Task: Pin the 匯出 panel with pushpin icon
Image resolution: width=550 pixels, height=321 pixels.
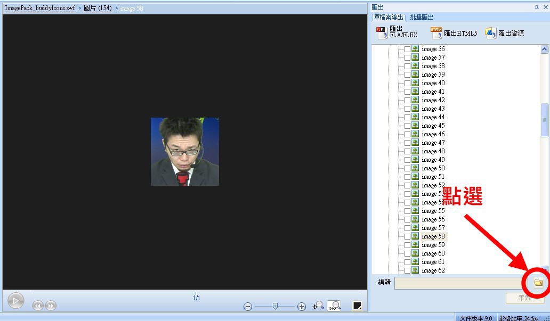Action: pos(537,7)
